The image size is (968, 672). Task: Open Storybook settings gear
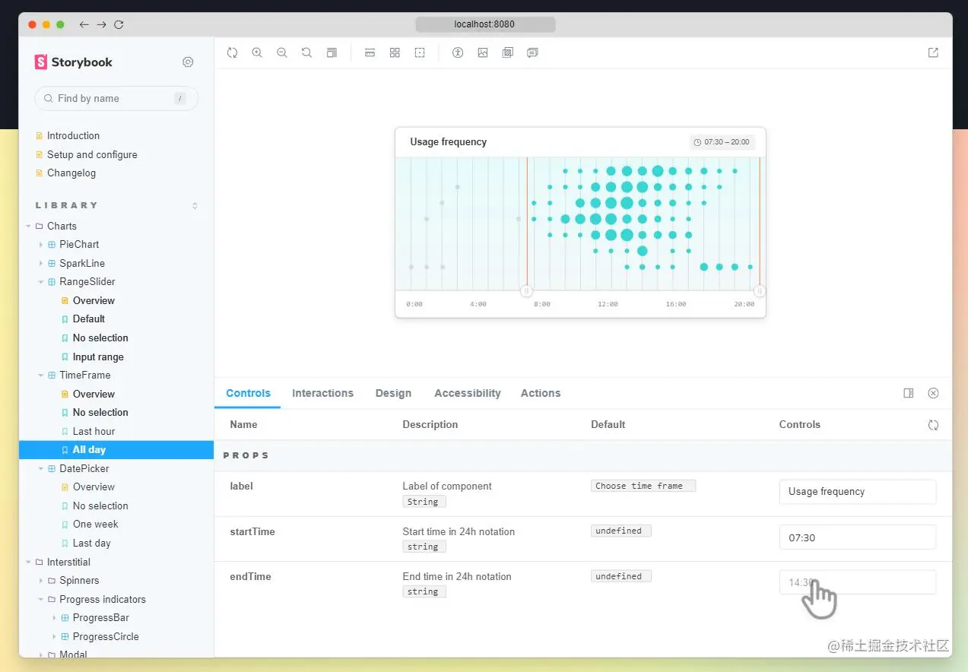188,62
